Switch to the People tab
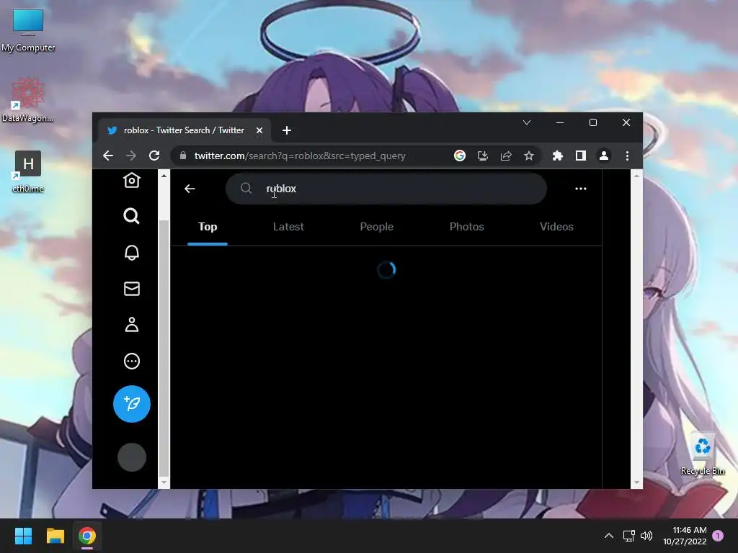 pos(376,227)
